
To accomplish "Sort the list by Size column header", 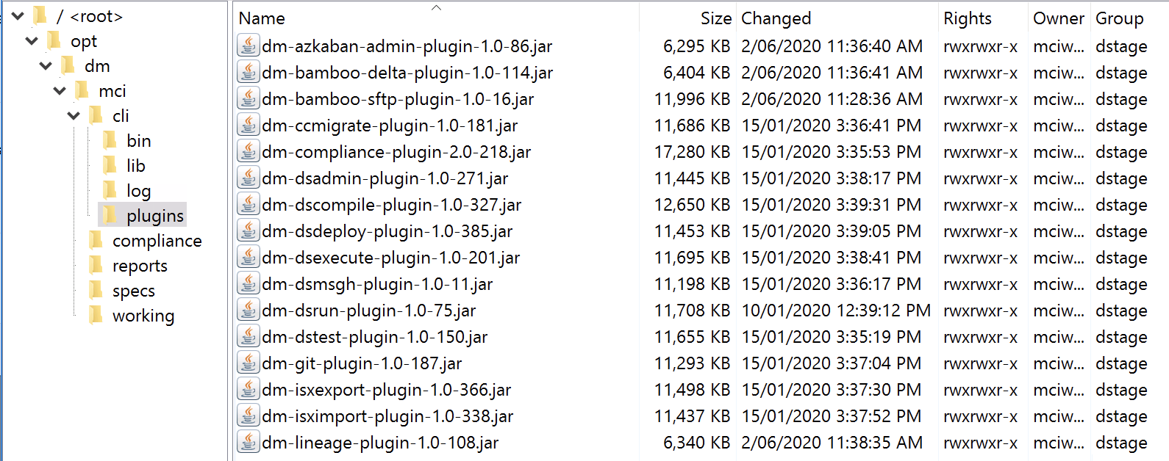I will [x=715, y=18].
